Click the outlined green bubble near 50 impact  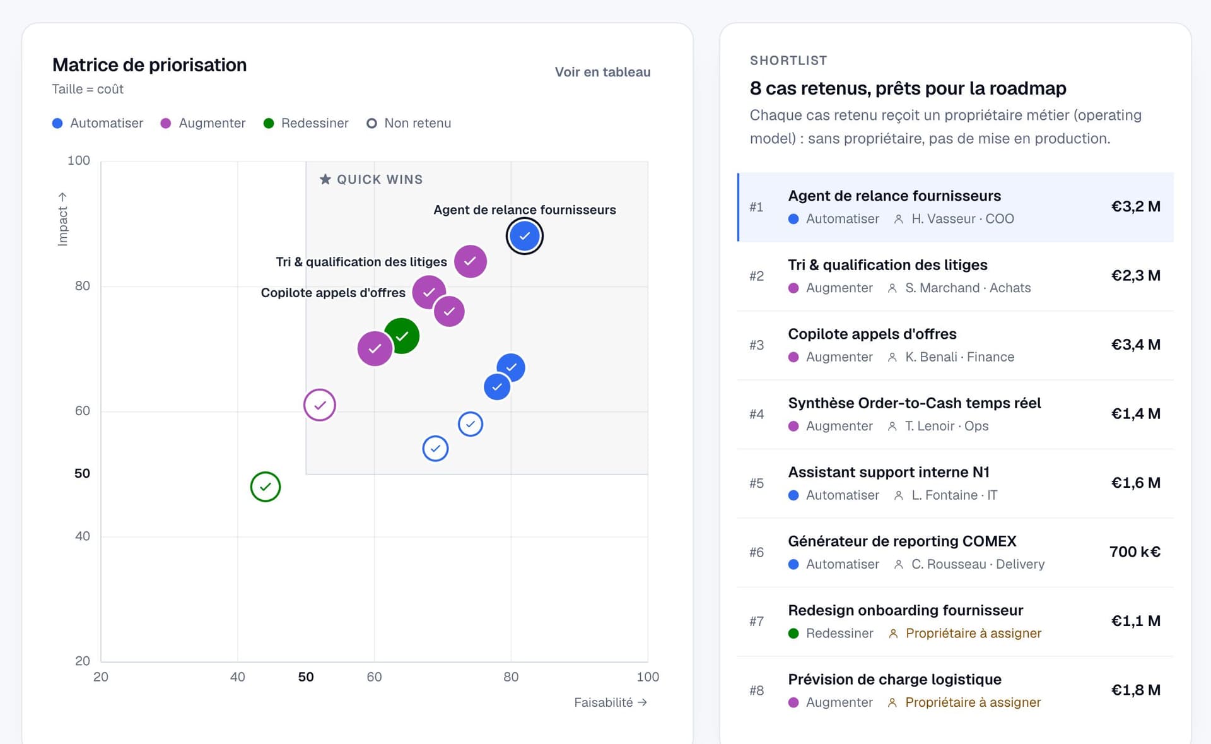[x=266, y=487]
